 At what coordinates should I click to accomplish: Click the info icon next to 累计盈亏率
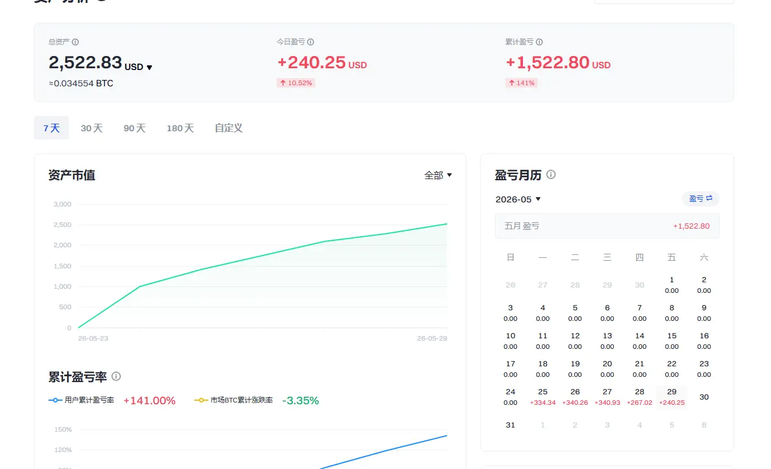(x=116, y=376)
